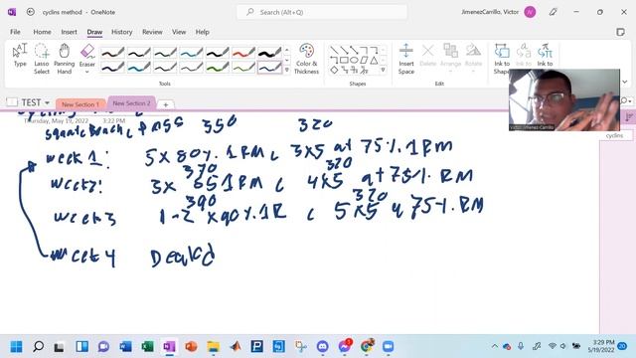Open the File menu
This screenshot has width=636, height=358.
point(15,32)
